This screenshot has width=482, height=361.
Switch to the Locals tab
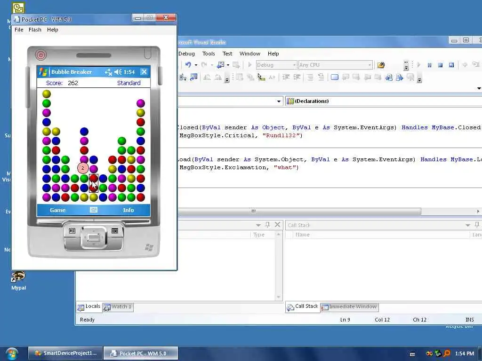[x=89, y=306]
